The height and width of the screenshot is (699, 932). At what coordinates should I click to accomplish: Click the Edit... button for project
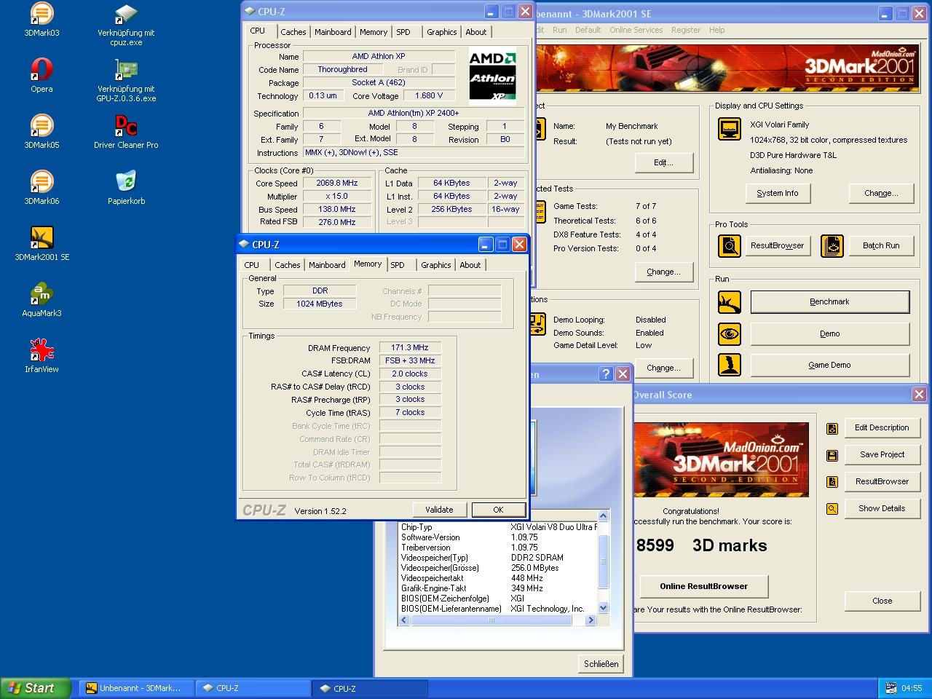[x=663, y=162]
